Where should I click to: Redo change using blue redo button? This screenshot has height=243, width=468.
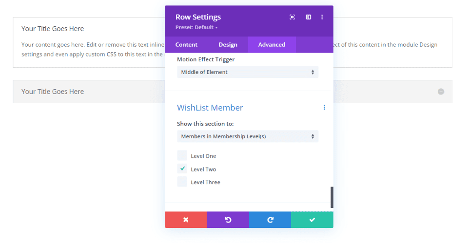[x=270, y=220]
